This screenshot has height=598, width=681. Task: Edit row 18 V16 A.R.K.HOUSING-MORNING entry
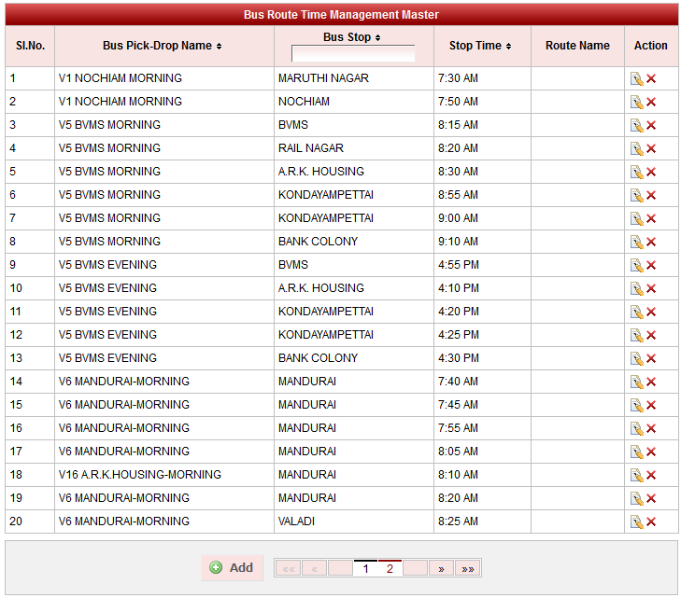(x=637, y=476)
